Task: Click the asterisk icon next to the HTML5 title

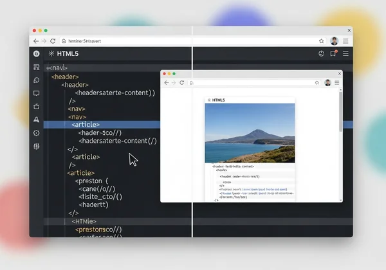Action: tap(51, 53)
